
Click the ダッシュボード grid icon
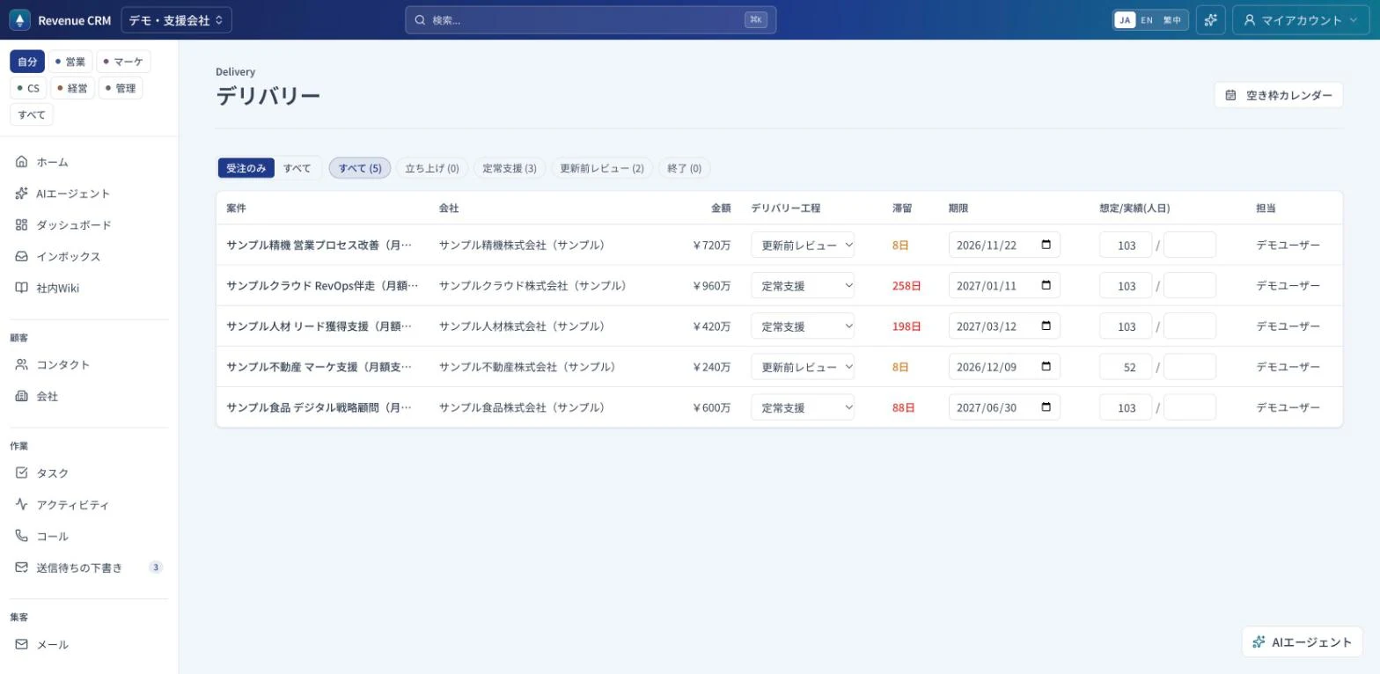22,225
